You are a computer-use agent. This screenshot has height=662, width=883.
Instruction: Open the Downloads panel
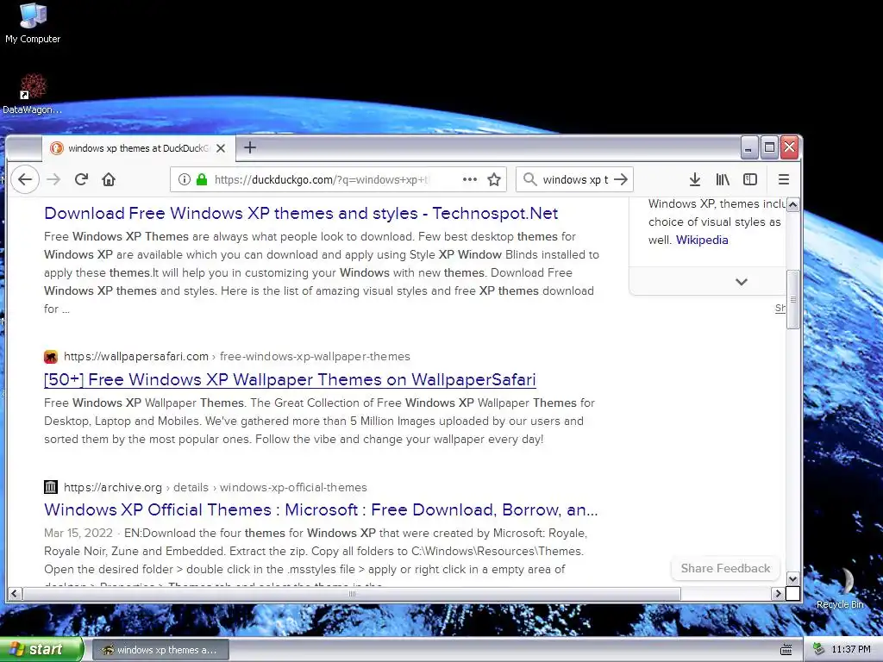[x=695, y=179]
